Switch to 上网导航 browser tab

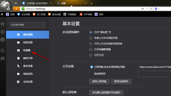click(x=37, y=3)
